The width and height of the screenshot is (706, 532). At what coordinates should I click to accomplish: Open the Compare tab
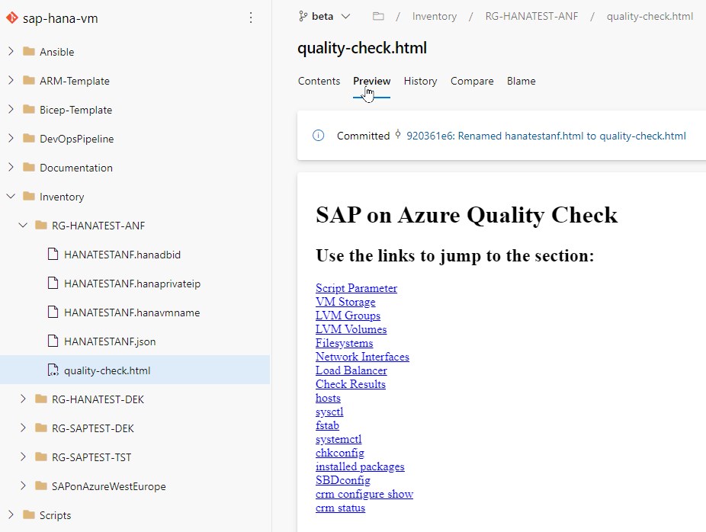(472, 81)
